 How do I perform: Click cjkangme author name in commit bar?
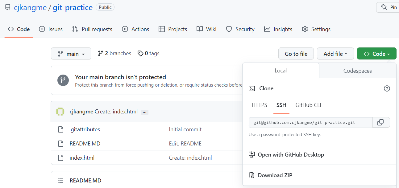(81, 112)
